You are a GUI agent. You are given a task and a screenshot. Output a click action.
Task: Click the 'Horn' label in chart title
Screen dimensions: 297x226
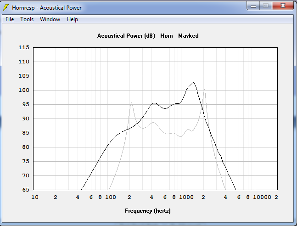(167, 36)
